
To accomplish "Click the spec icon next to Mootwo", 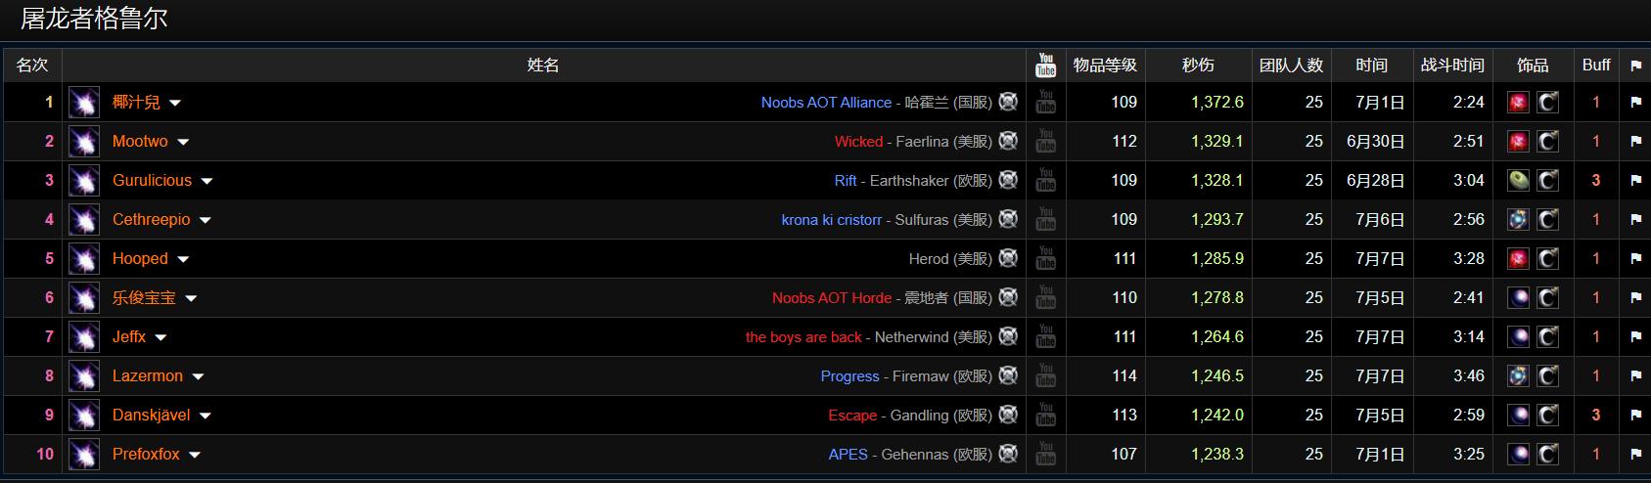I will click(84, 142).
